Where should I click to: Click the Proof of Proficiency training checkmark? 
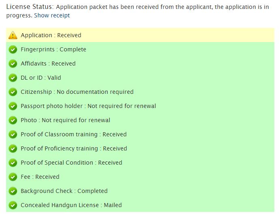click(x=13, y=149)
